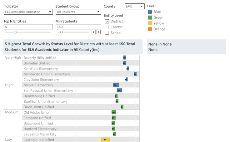Click the Min Students input field

pyautogui.click(x=78, y=27)
